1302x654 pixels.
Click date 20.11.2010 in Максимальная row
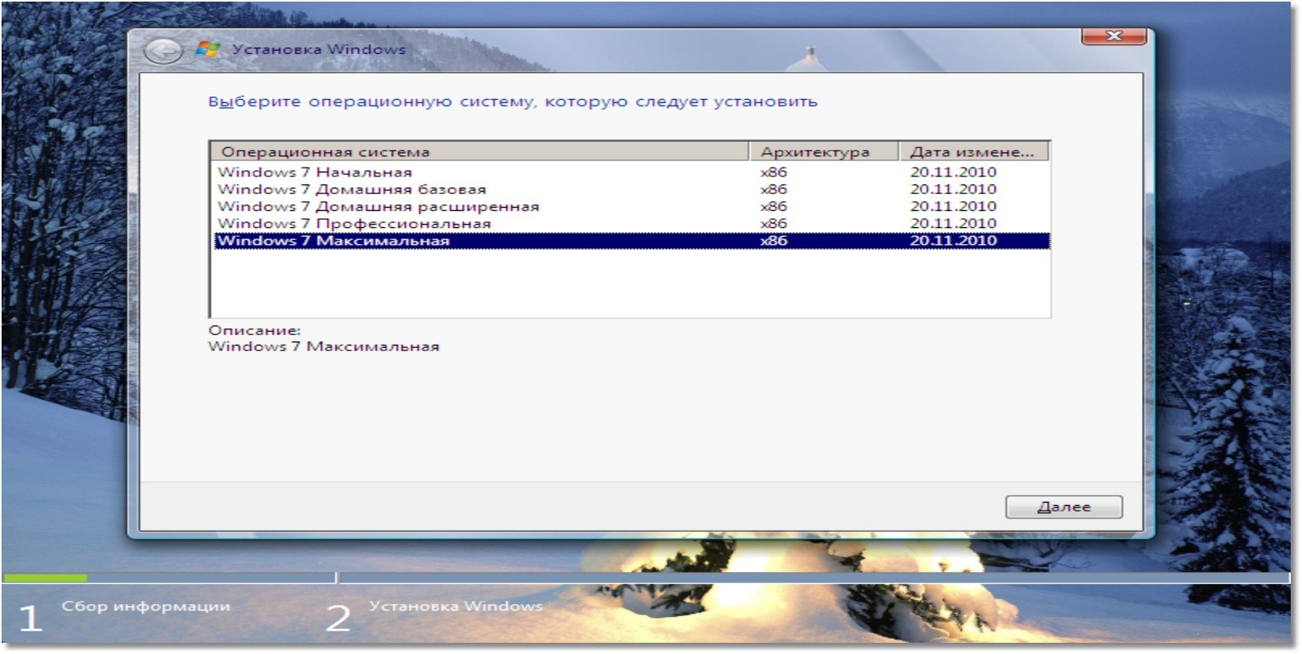[x=953, y=240]
